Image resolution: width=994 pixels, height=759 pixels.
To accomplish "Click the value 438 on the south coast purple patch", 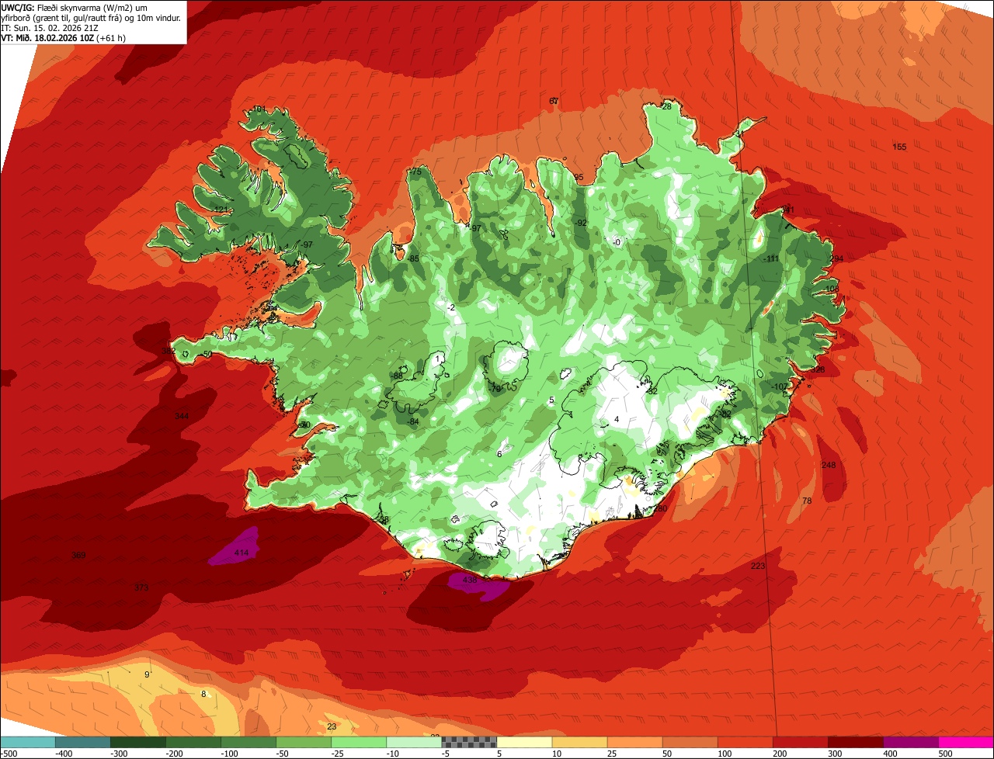I will pos(469,580).
